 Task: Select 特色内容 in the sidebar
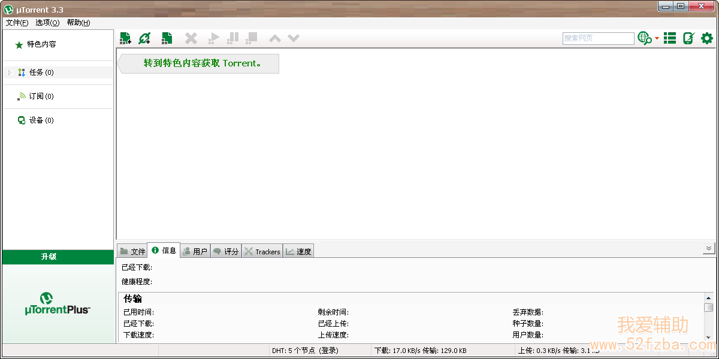41,44
